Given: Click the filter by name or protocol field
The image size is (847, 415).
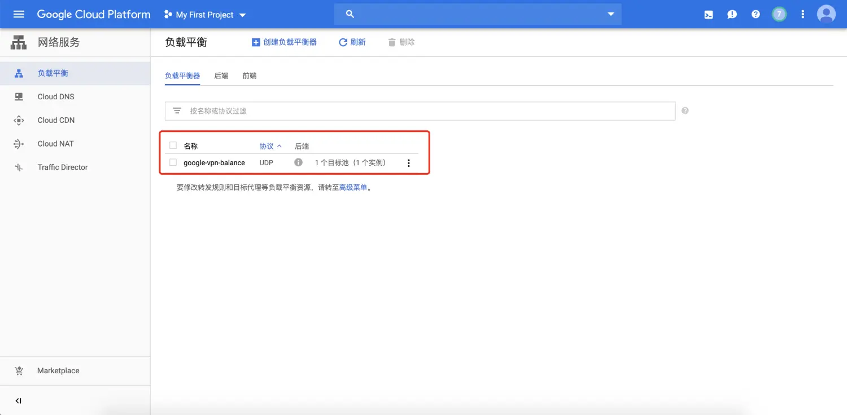Looking at the screenshot, I should (420, 111).
